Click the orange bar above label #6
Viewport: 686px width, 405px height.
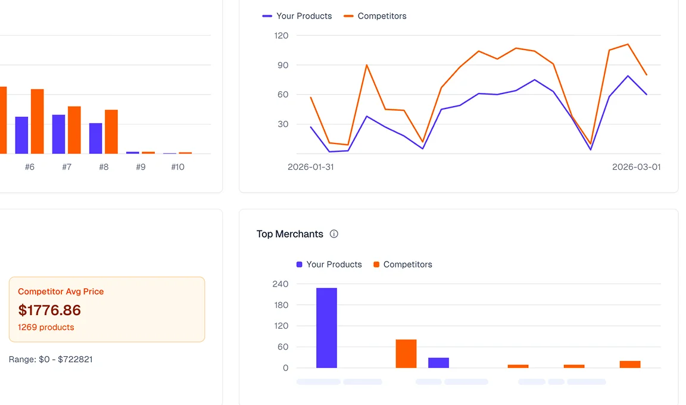click(x=37, y=119)
